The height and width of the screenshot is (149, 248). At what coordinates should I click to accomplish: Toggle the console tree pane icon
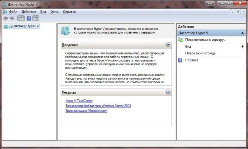pos(21,18)
